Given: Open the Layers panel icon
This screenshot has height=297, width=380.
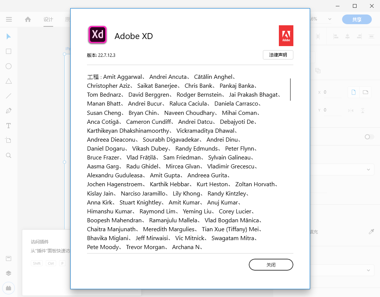Looking at the screenshot, I should (x=9, y=273).
